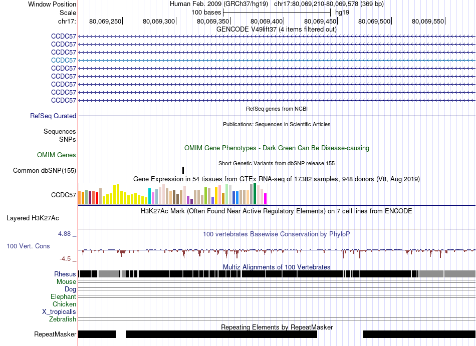This screenshot has height=346, width=476.
Task: Open Short Genetic Variants from dbSNP title
Action: click(277, 163)
